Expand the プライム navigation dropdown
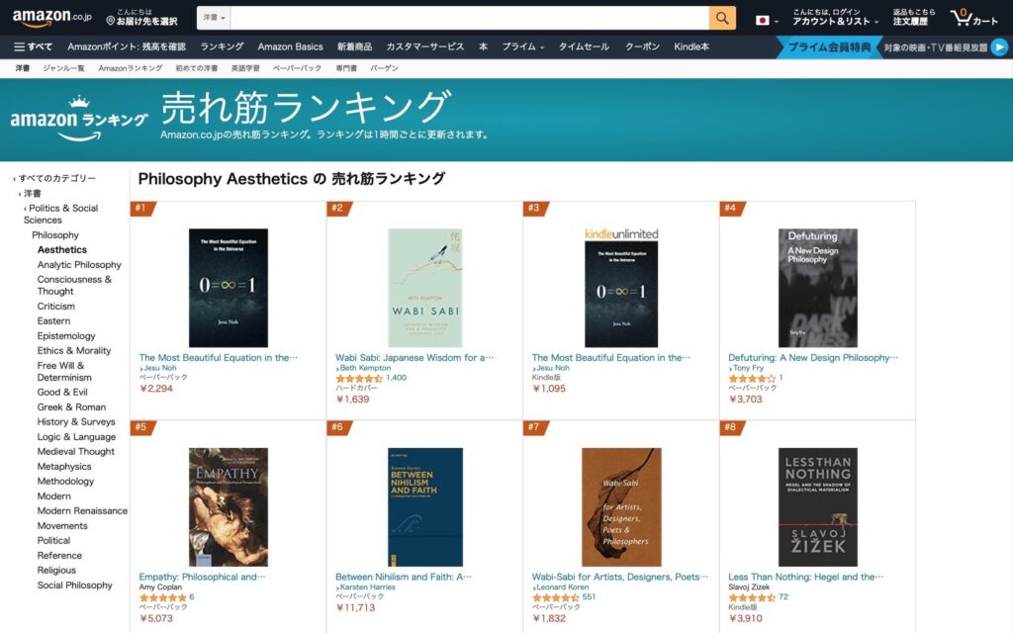 pyautogui.click(x=522, y=46)
